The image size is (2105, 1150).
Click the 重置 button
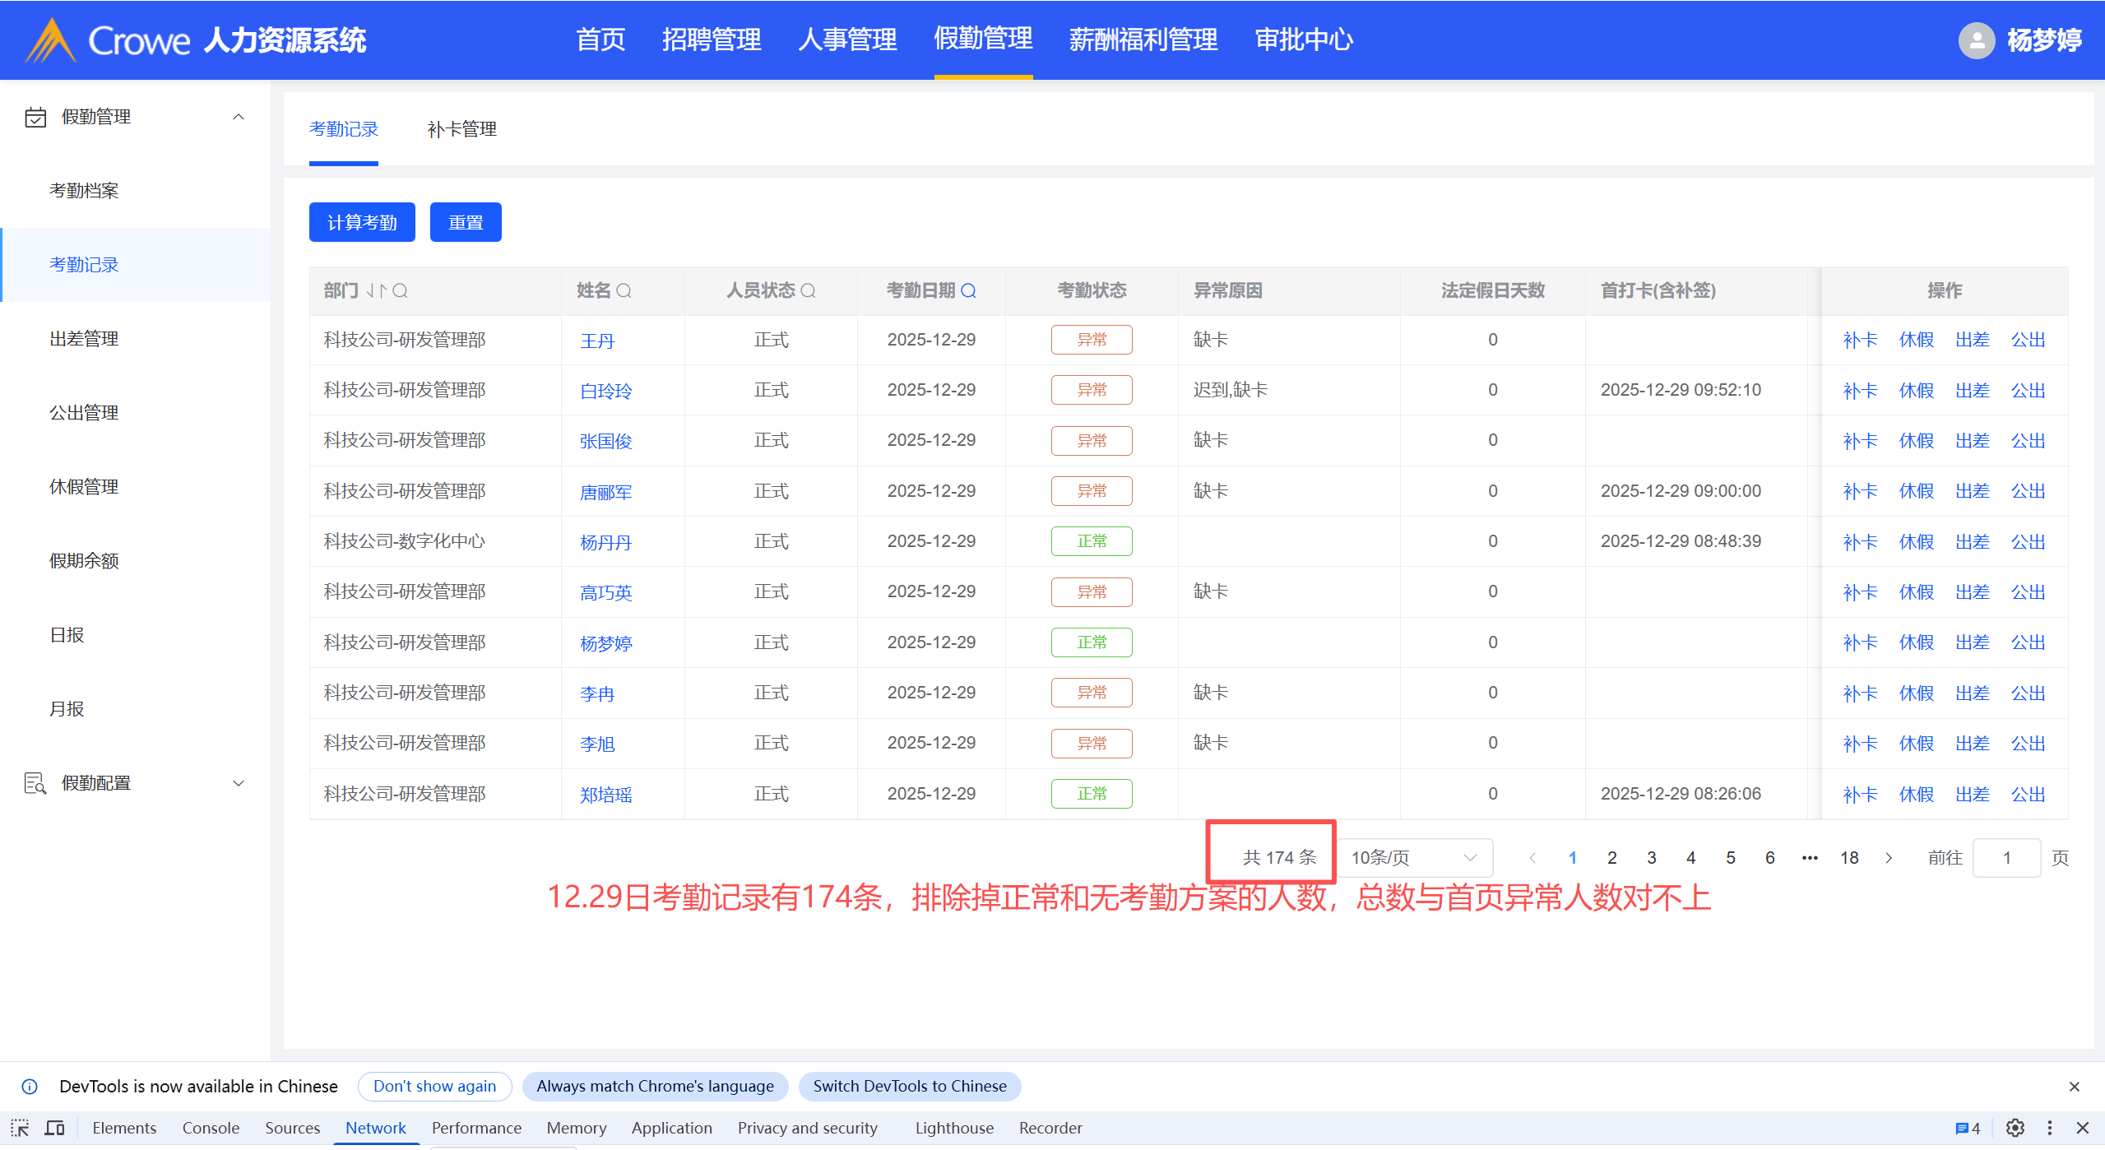point(466,223)
